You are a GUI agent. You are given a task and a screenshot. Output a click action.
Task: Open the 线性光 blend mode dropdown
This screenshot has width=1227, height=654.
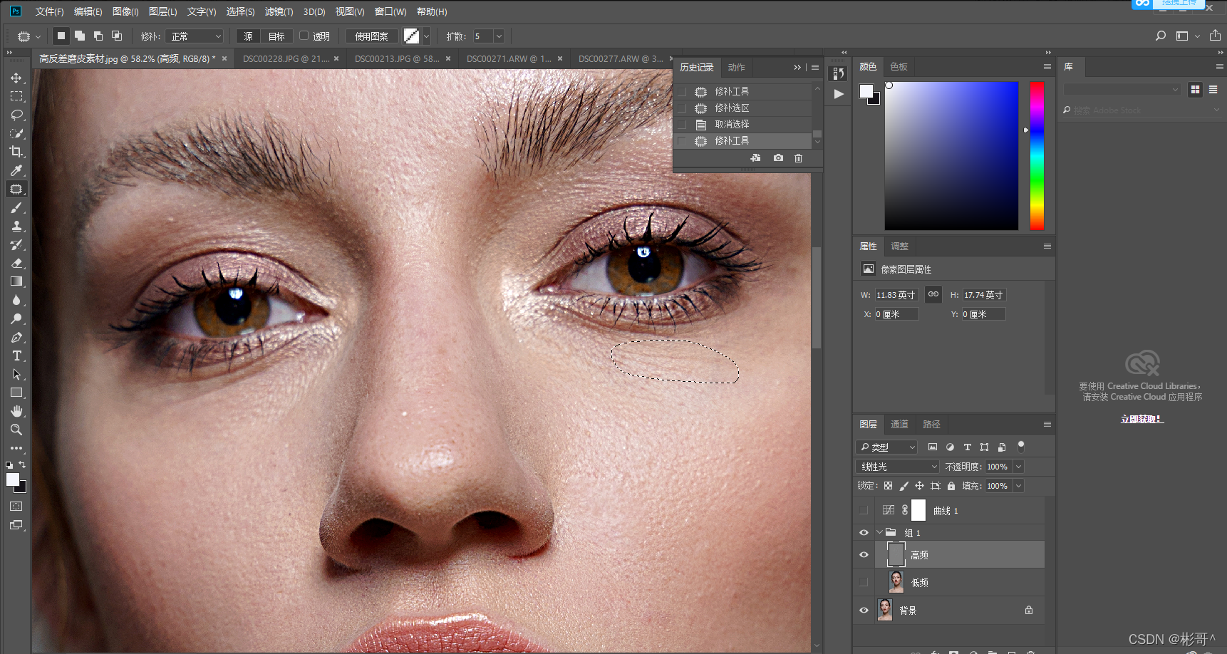898,467
